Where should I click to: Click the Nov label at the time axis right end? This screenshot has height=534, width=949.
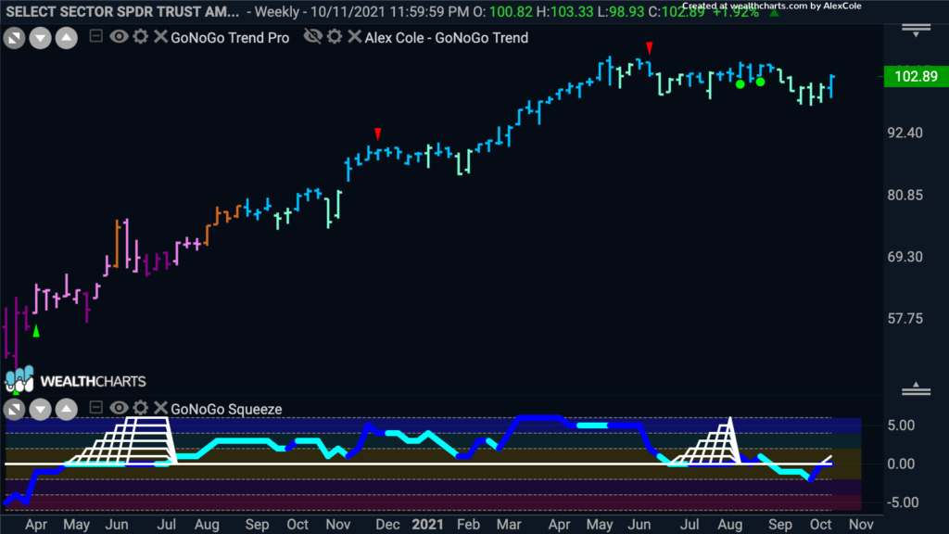(861, 525)
